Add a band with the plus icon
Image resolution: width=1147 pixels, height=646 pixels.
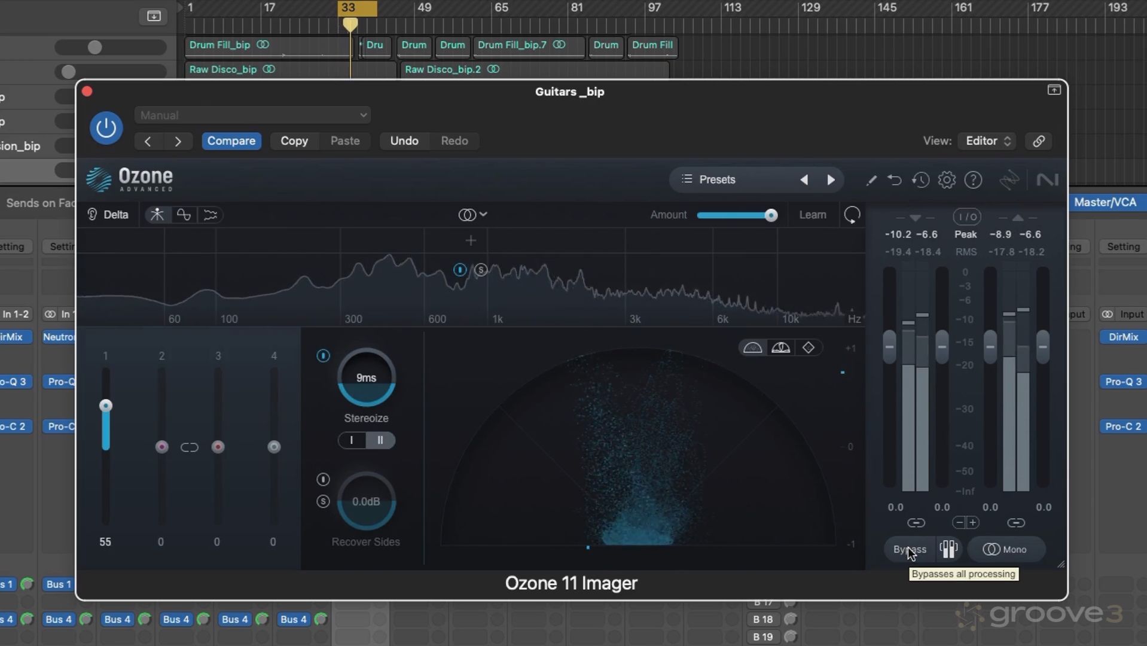pos(471,240)
